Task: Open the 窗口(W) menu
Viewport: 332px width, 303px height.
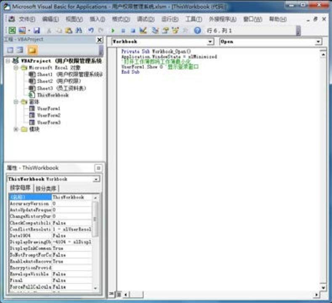Action: pos(252,19)
